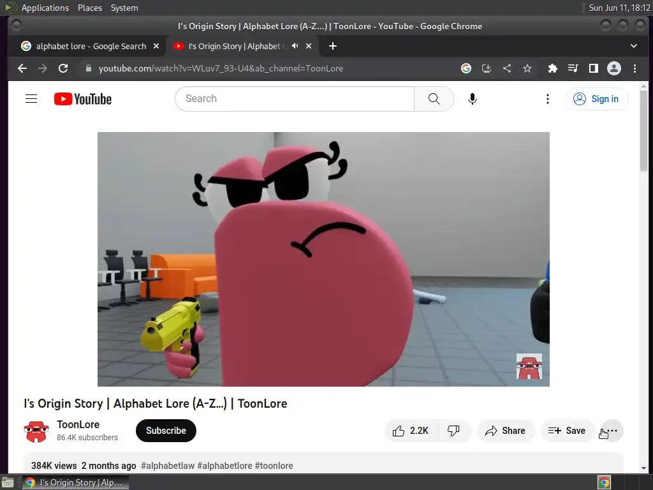This screenshot has width=653, height=490.
Task: Click ToonLore watermark in video corner
Action: pos(529,366)
